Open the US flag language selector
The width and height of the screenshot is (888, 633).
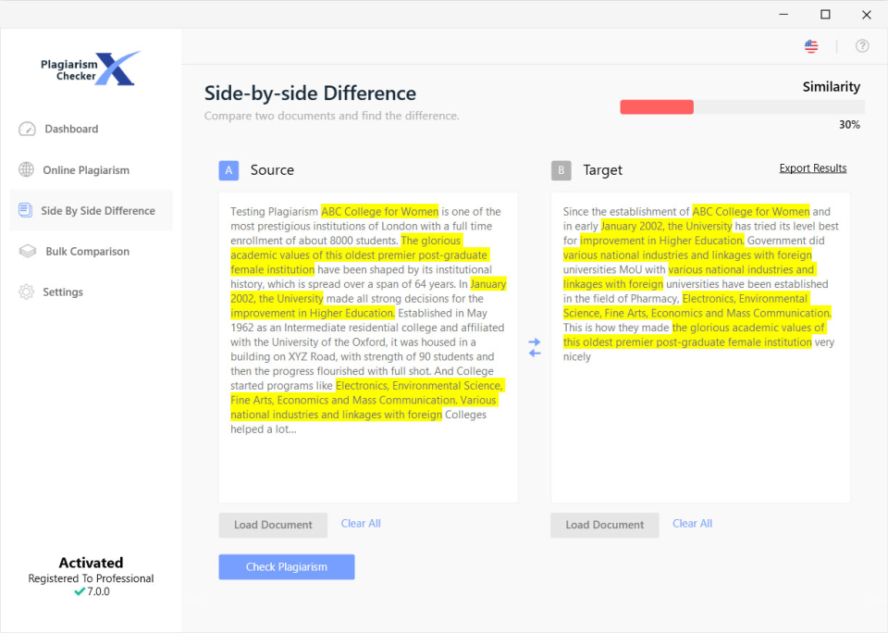[811, 45]
